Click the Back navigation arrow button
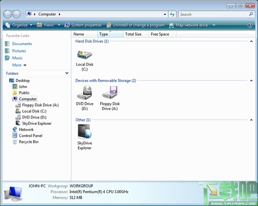258x206 pixels. click(x=7, y=14)
